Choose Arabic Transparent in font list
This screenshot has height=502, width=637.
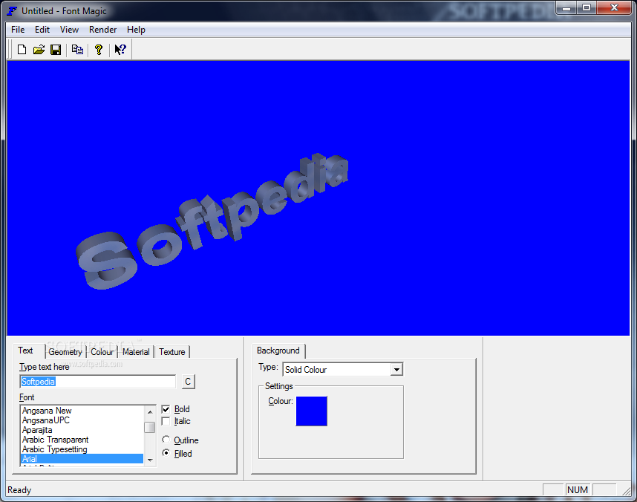click(x=82, y=440)
